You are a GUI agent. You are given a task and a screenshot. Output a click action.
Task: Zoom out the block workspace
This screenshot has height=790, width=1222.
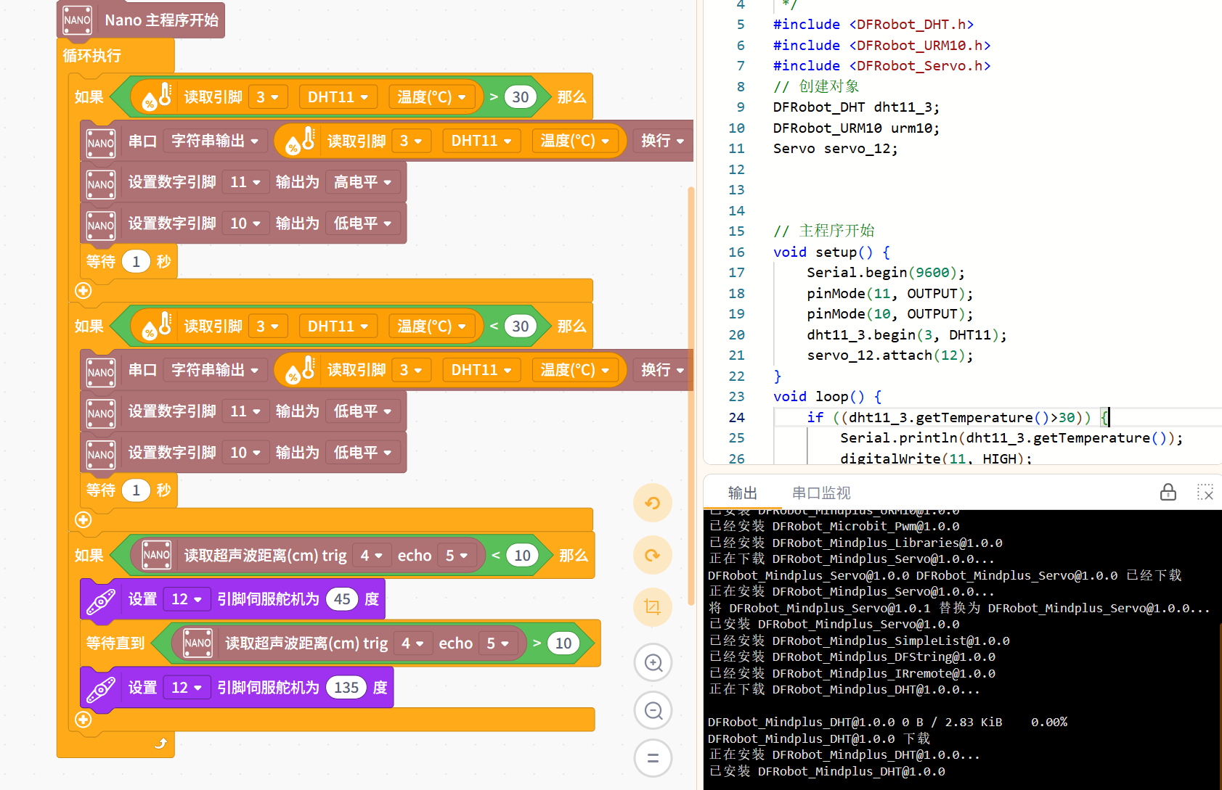653,711
